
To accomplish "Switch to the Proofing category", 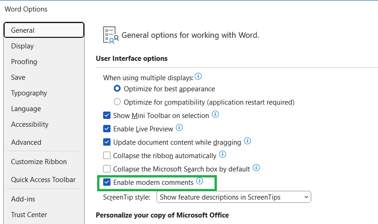I will [24, 62].
